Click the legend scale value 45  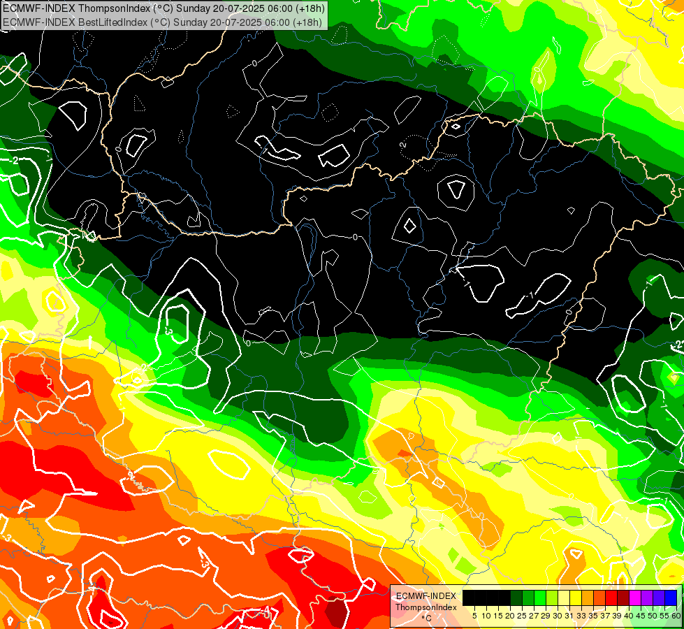tap(641, 616)
